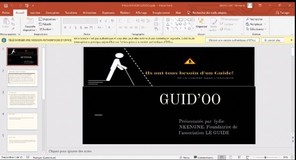Toggle the numbered list
The image size is (296, 160).
coord(129,21)
